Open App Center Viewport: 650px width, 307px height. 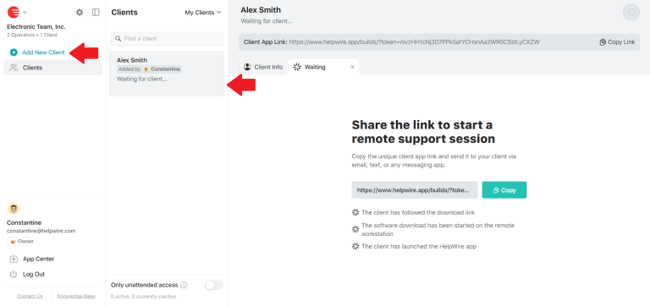[x=38, y=259]
